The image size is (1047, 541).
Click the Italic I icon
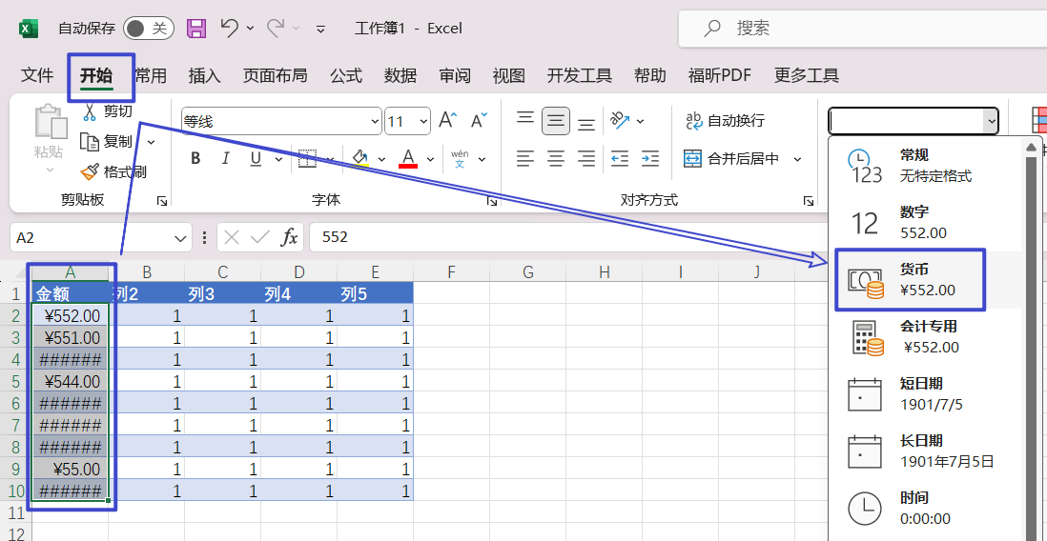pyautogui.click(x=226, y=159)
